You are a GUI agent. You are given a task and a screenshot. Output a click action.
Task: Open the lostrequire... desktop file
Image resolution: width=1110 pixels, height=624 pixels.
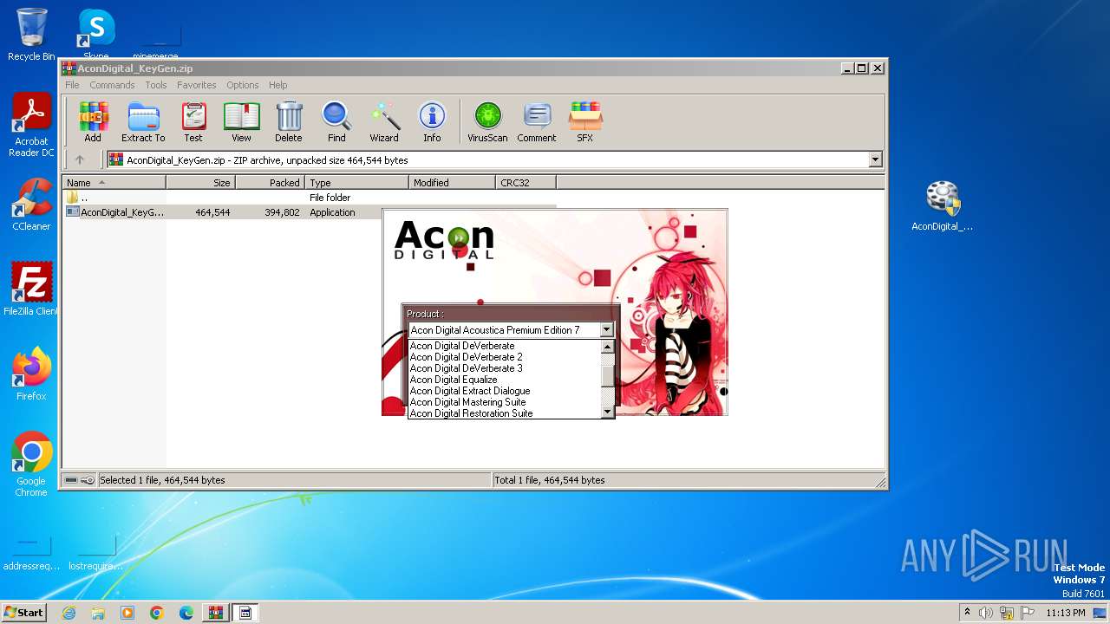[95, 555]
